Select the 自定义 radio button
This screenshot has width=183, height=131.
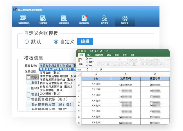[56, 42]
